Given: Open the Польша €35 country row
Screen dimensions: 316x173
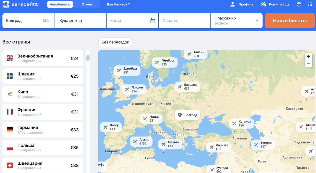Looking at the screenshot, I should [43, 148].
